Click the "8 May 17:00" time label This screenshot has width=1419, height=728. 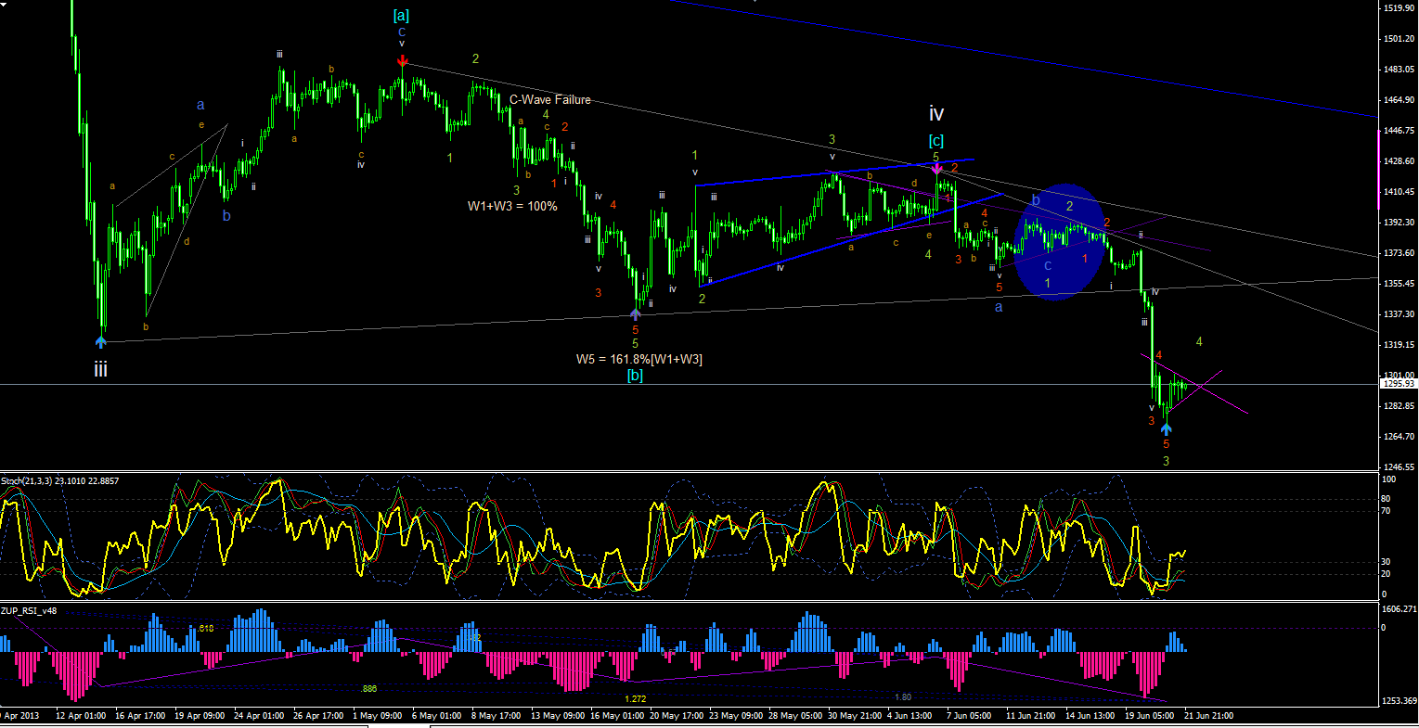click(497, 716)
